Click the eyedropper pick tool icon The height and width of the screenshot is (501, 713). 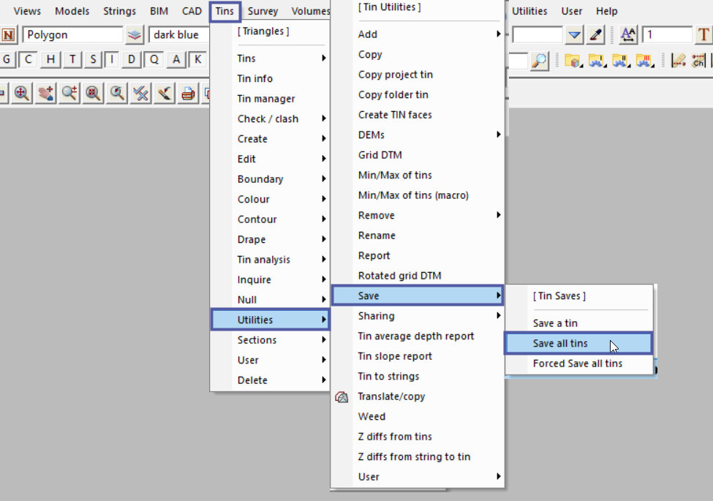(597, 34)
